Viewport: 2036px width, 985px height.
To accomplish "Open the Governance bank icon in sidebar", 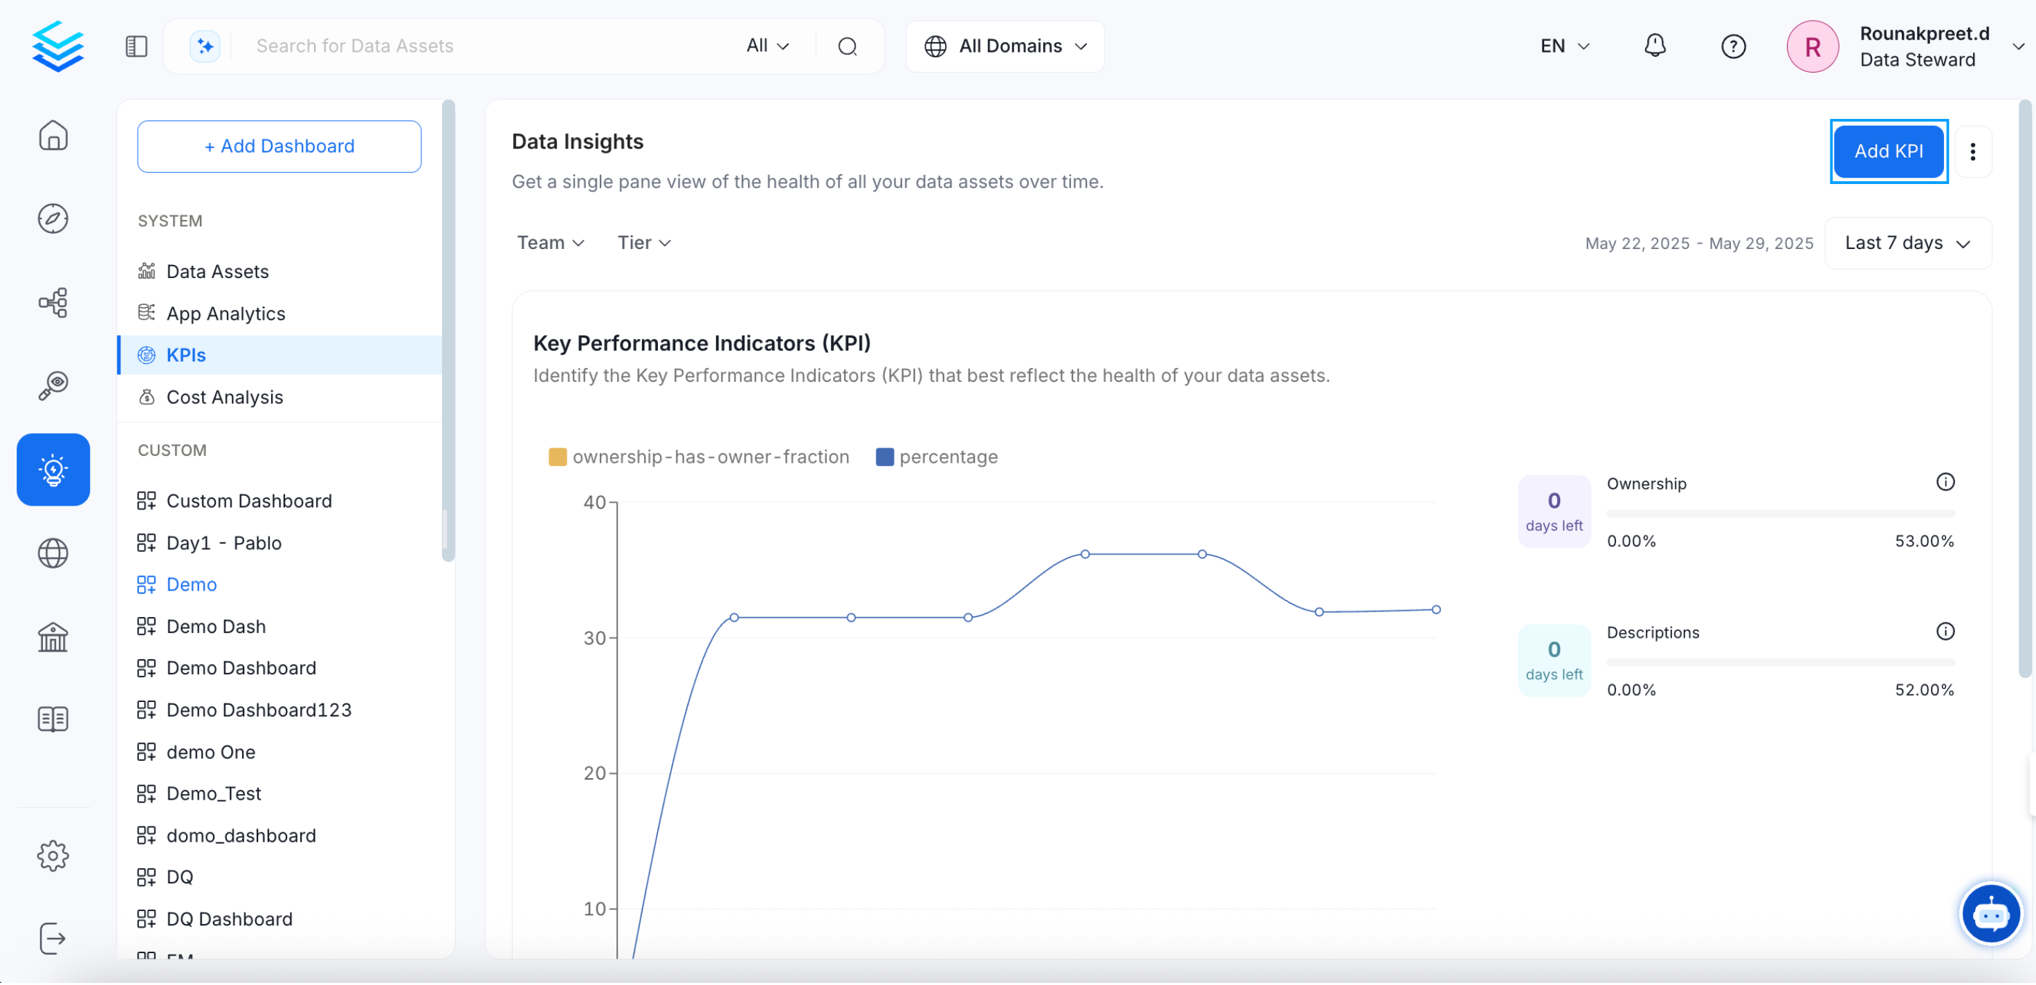I will point(53,637).
